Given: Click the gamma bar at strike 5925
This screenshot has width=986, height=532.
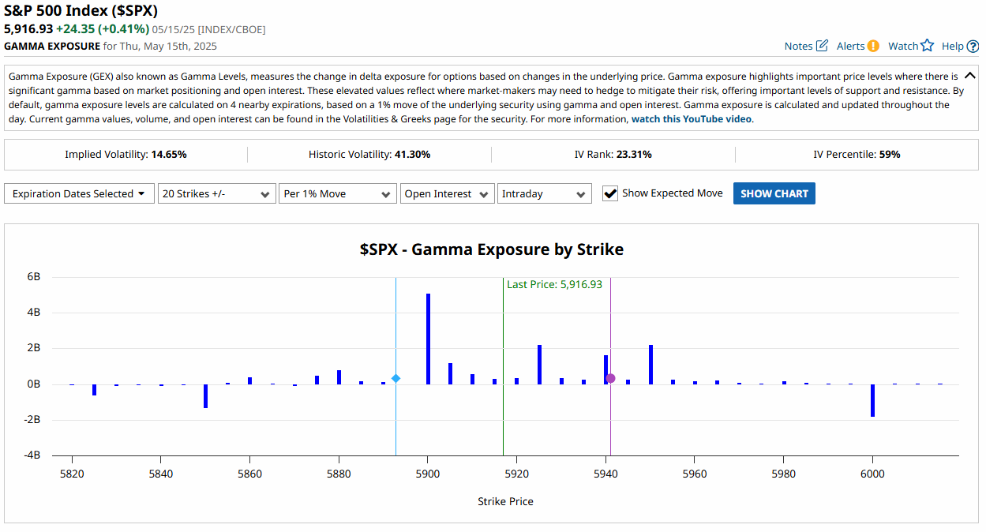Looking at the screenshot, I should 539,365.
